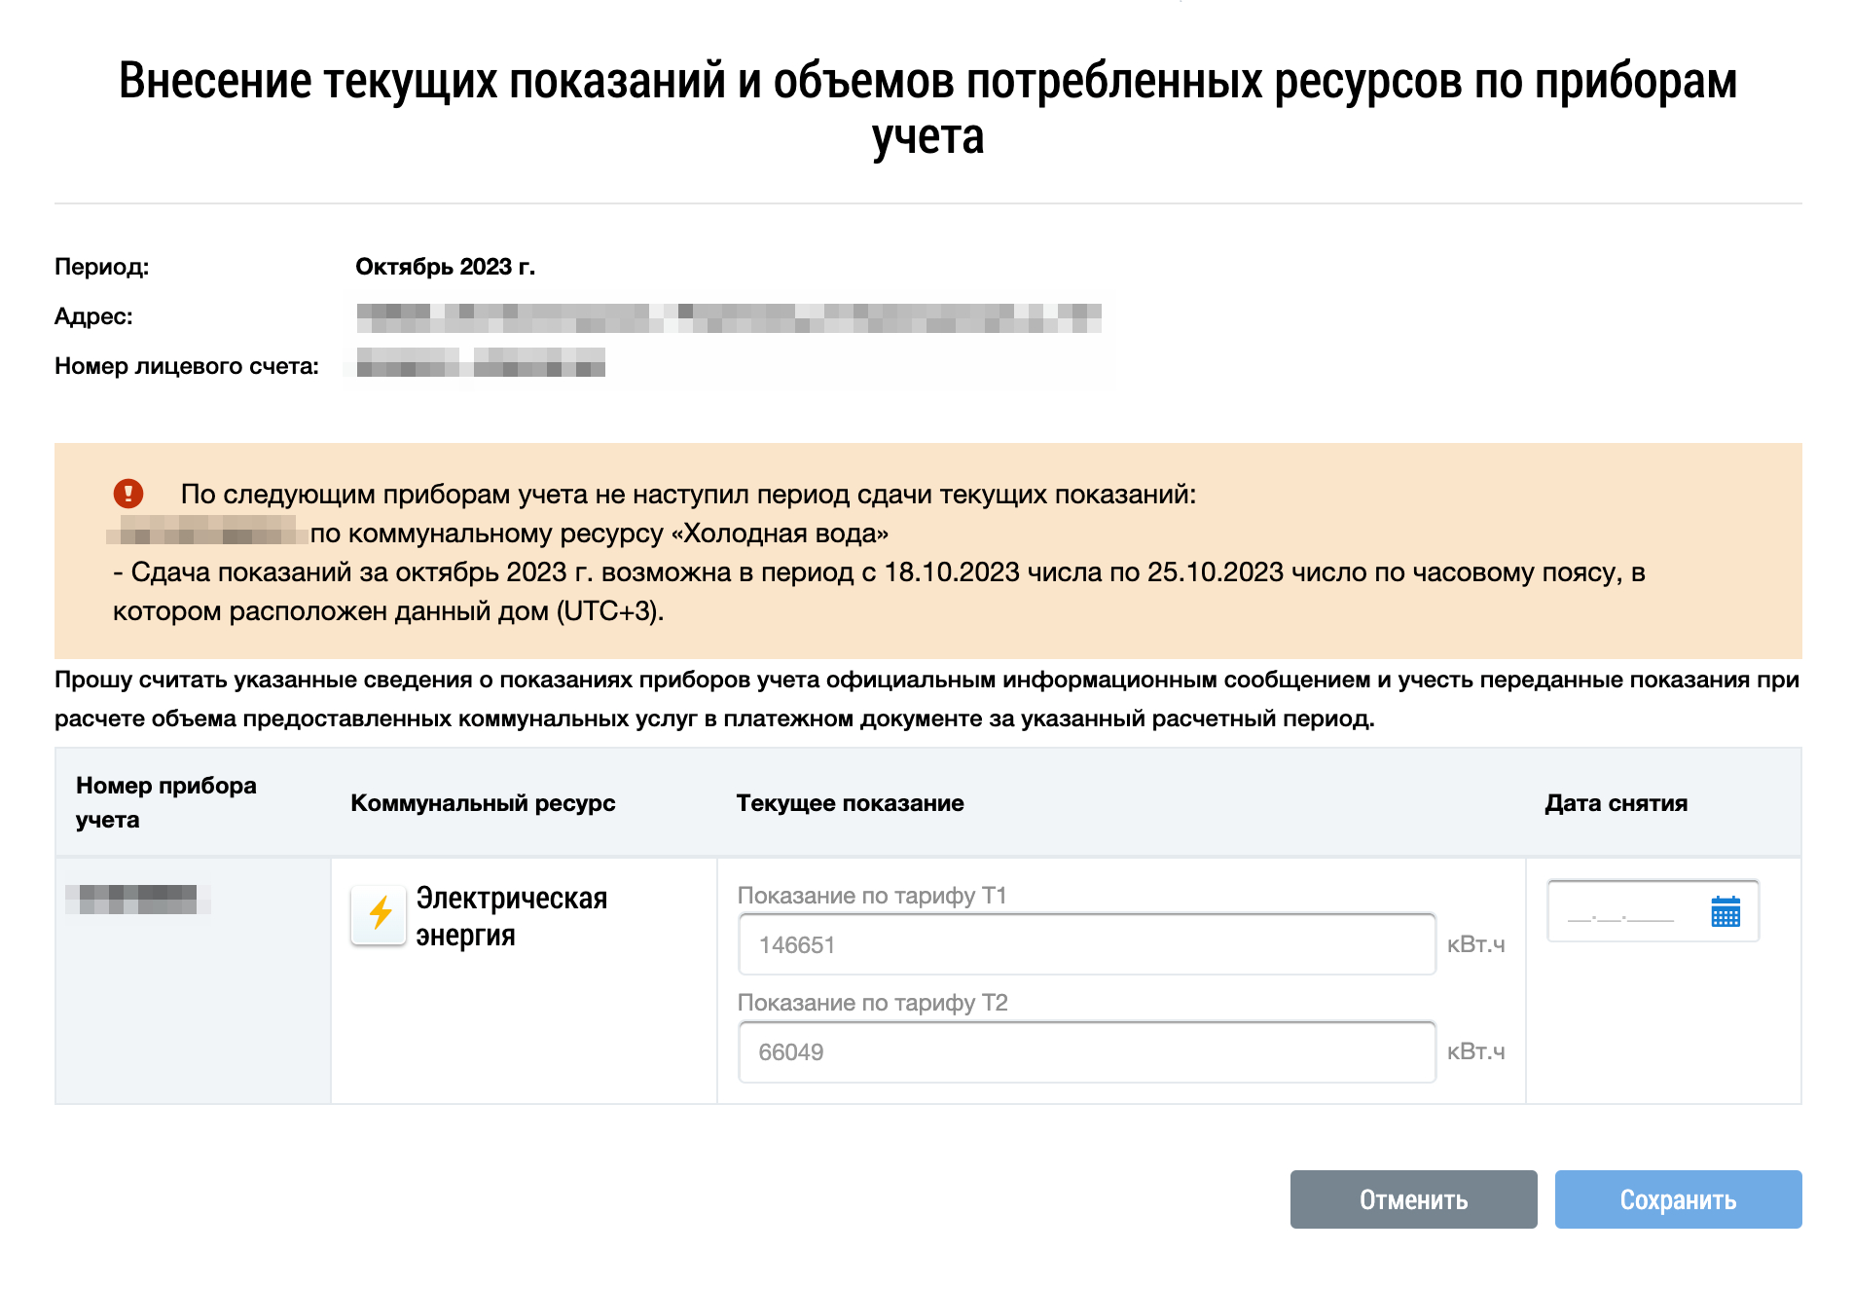Click the 'Номер лицевого счета:' label
1853x1289 pixels.
(x=187, y=366)
